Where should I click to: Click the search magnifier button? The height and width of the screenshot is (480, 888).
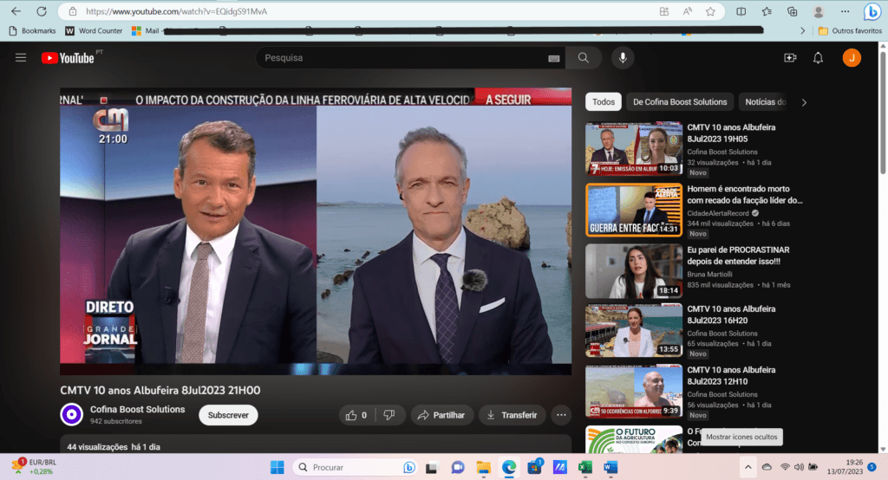click(584, 58)
